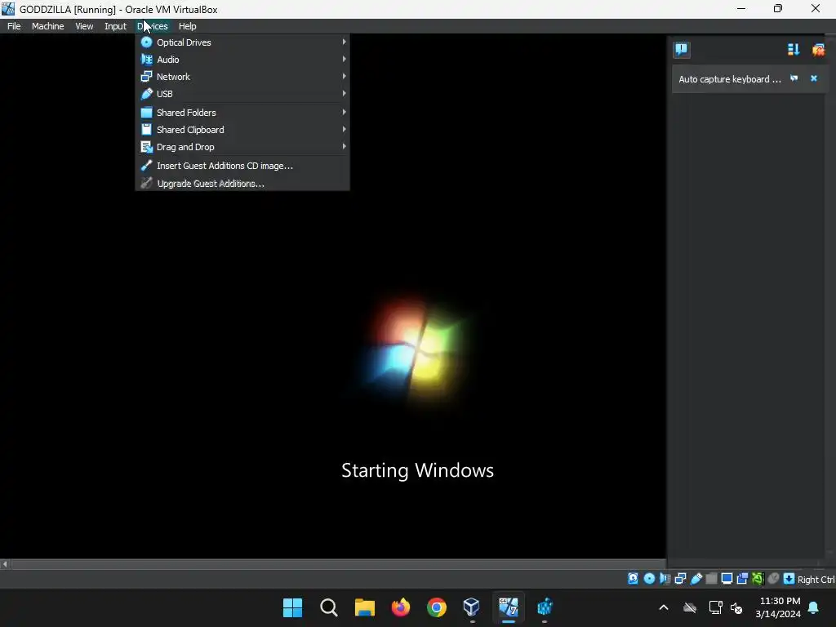
Task: Open the Input menu
Action: [115, 26]
